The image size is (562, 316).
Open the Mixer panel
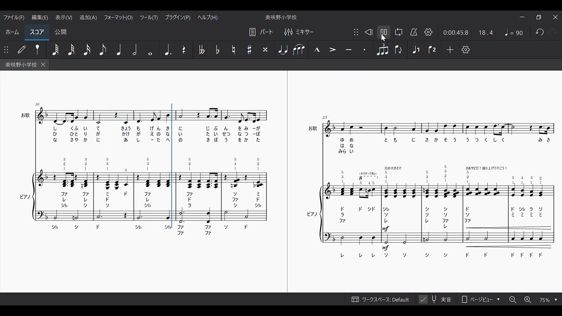(x=299, y=32)
